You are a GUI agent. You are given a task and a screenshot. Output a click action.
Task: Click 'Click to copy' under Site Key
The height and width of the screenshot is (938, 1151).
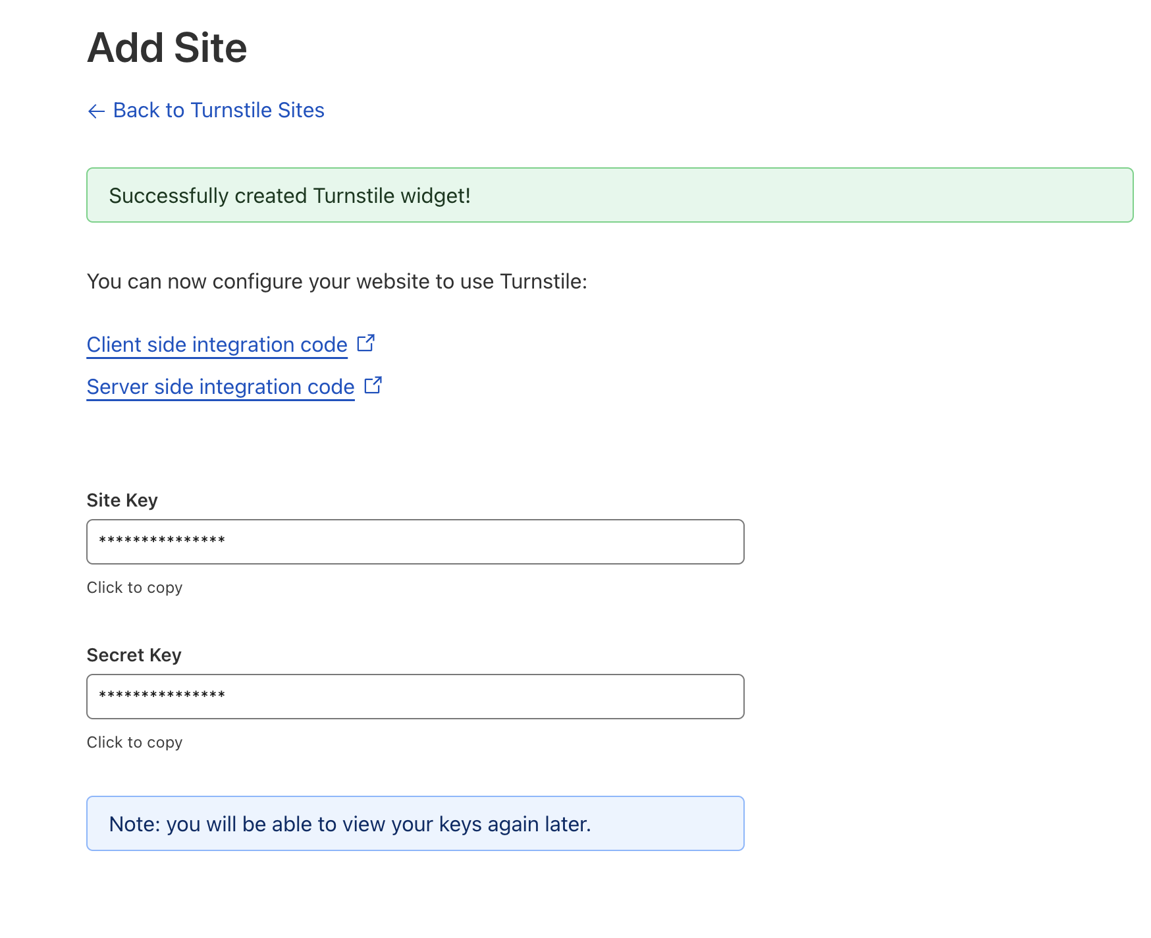pyautogui.click(x=135, y=588)
